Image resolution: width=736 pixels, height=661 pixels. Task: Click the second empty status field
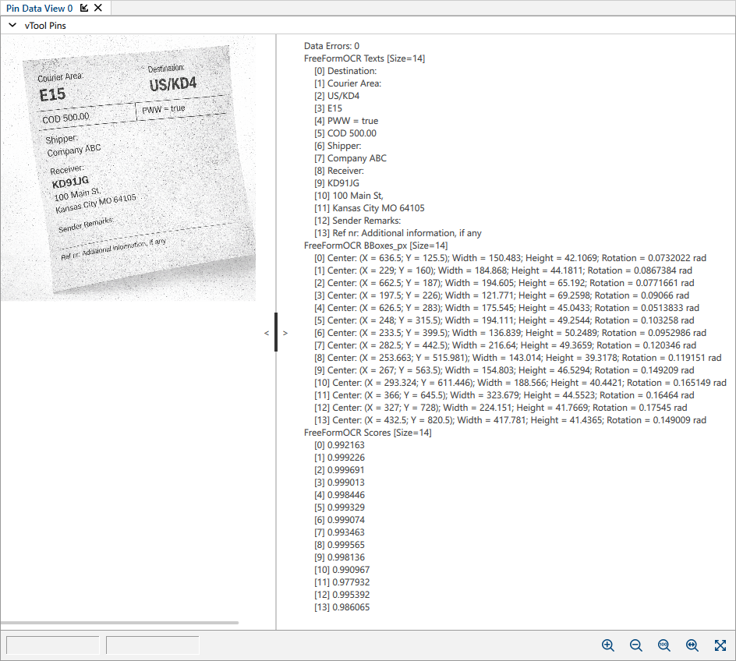pos(153,645)
